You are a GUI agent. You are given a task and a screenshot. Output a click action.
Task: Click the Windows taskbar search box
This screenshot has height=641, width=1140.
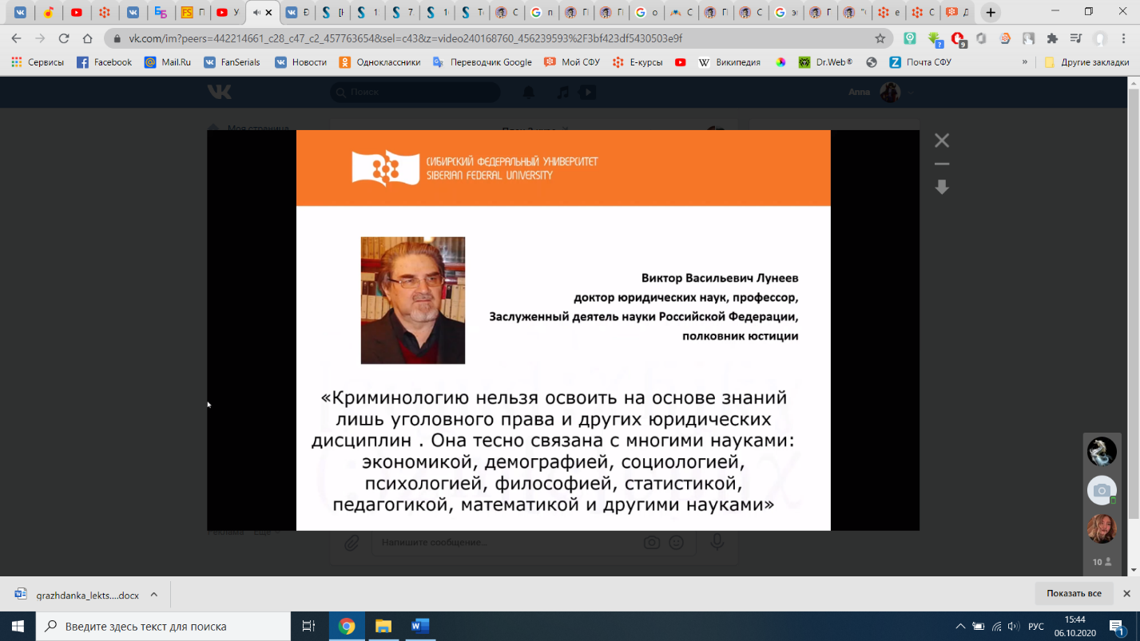click(164, 627)
